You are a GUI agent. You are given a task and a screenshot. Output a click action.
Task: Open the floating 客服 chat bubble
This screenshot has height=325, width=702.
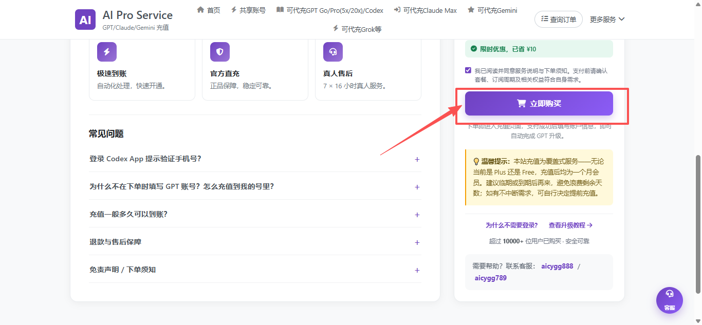pyautogui.click(x=670, y=300)
